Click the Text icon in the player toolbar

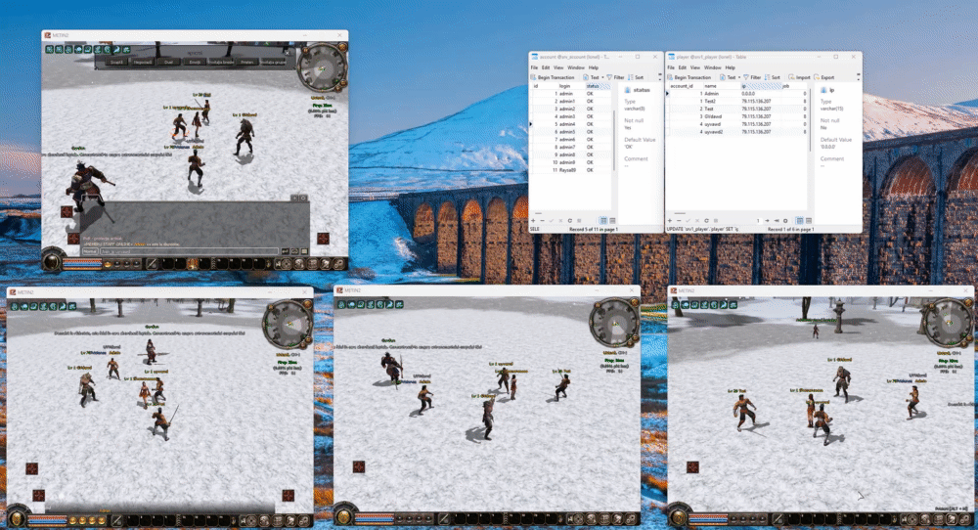click(728, 77)
